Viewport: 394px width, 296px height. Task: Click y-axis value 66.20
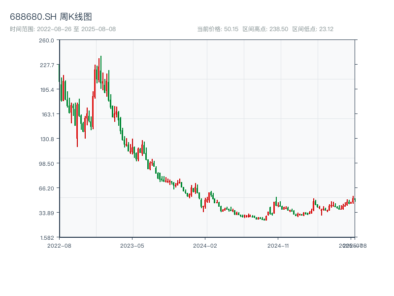click(x=46, y=188)
